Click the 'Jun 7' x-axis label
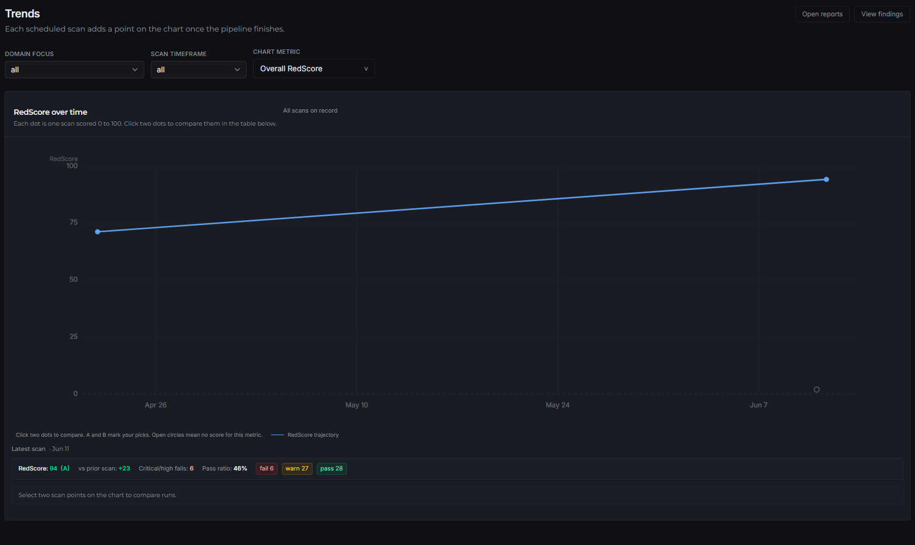The height and width of the screenshot is (545, 915). pos(759,405)
